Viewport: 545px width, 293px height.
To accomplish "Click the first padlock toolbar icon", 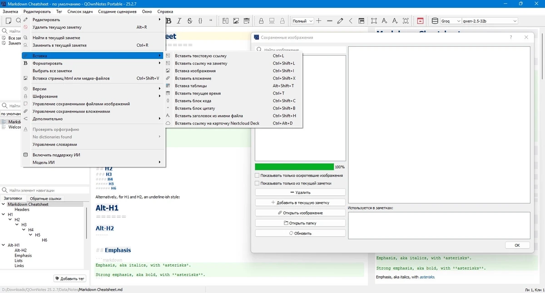I will pyautogui.click(x=261, y=21).
